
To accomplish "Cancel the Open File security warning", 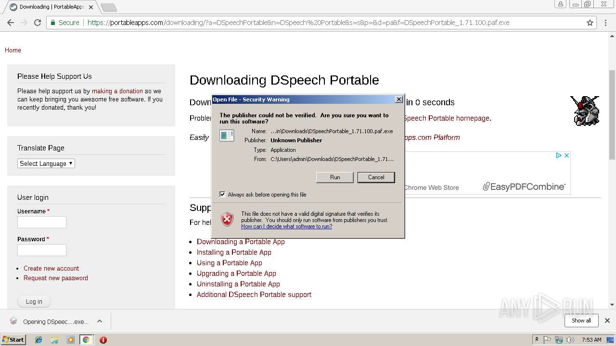I will tap(376, 177).
